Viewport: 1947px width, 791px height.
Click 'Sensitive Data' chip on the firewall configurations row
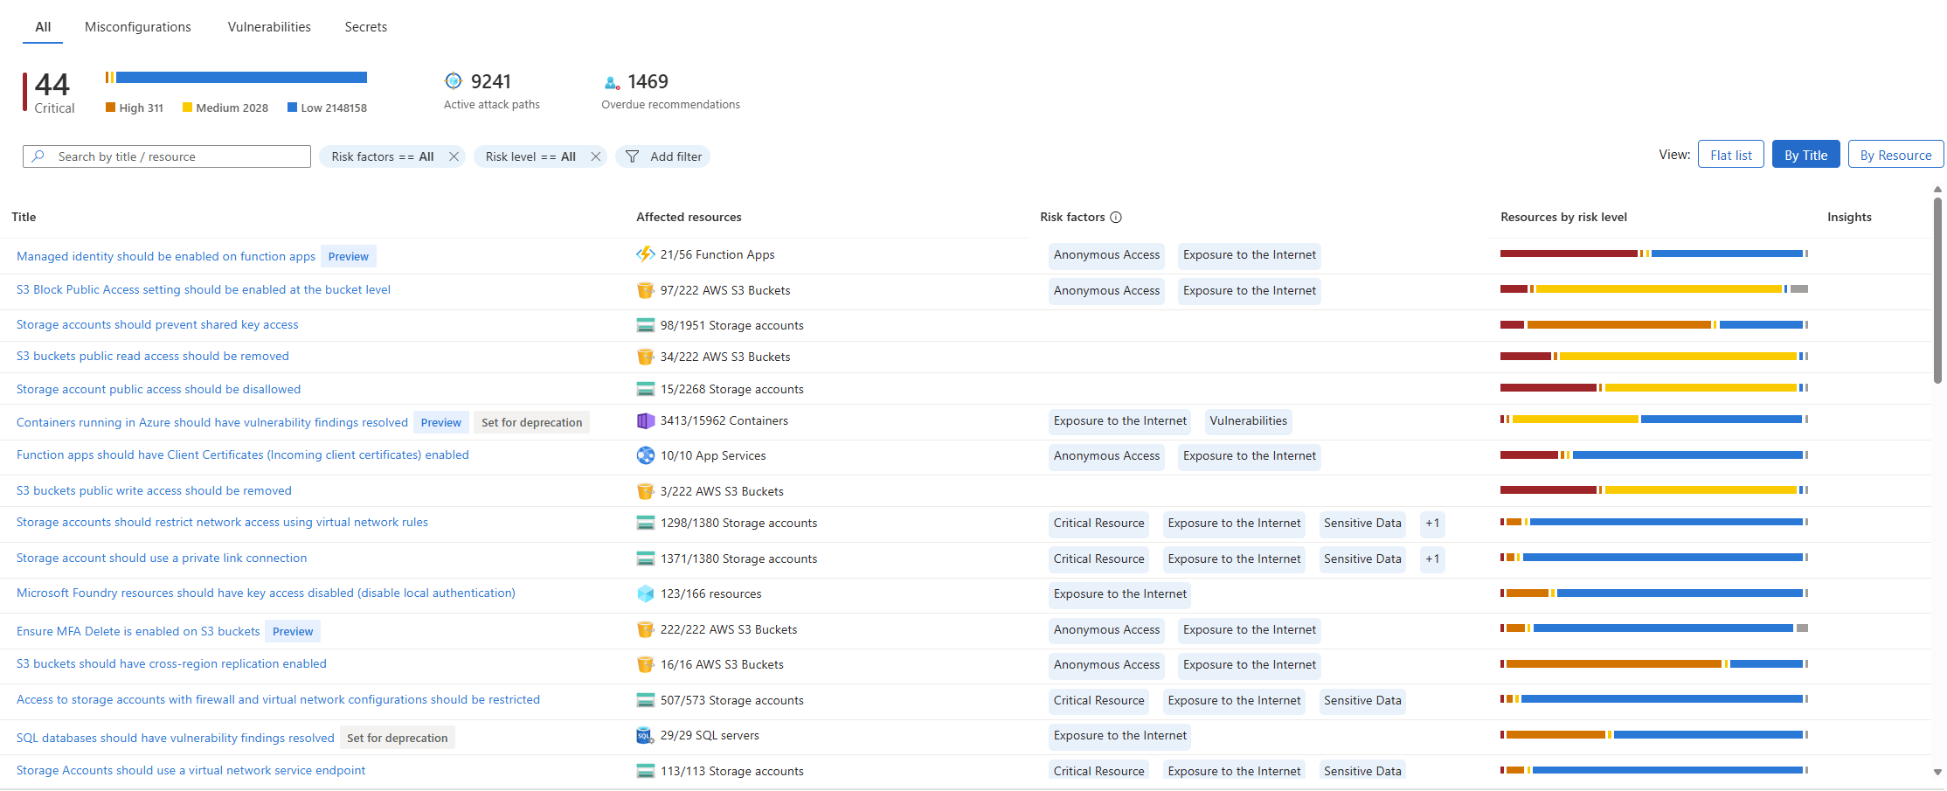point(1362,701)
